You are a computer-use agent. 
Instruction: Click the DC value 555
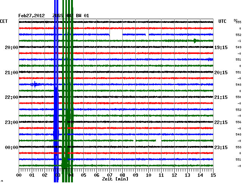pyautogui.click(x=239, y=22)
